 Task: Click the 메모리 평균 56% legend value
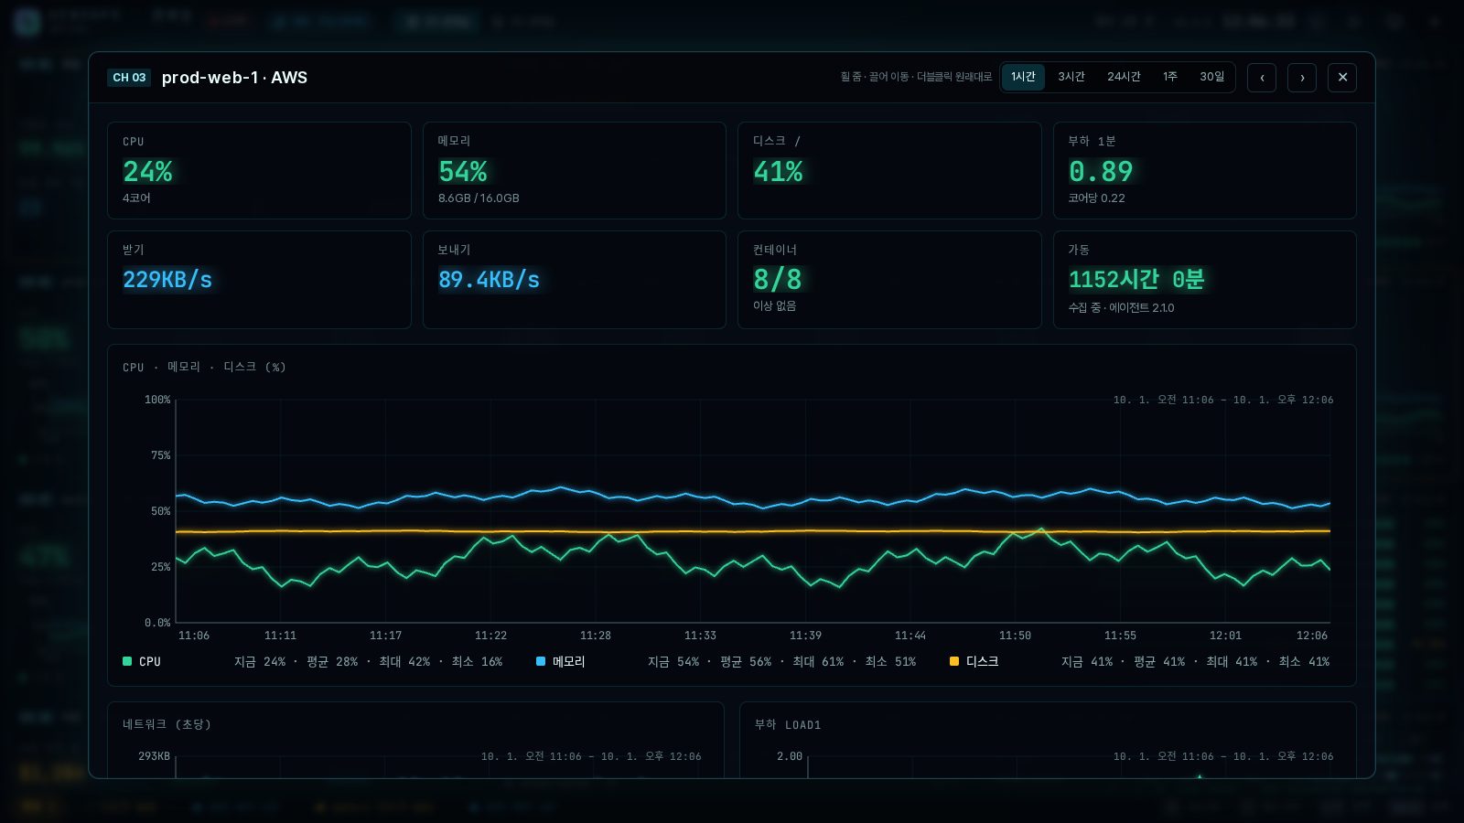[x=746, y=661]
